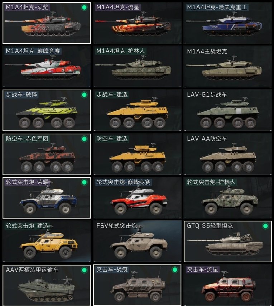
Task: Choose the camo 轮式突击炮-护林人 skin
Action: 228,198
